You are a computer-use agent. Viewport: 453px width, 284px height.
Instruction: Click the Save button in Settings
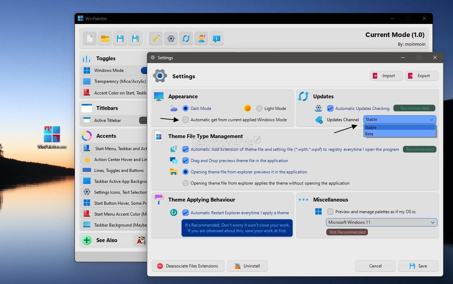pyautogui.click(x=418, y=266)
